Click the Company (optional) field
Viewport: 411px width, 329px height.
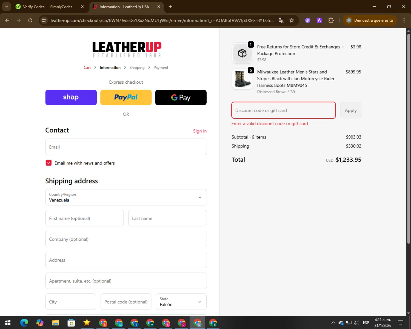coord(126,239)
